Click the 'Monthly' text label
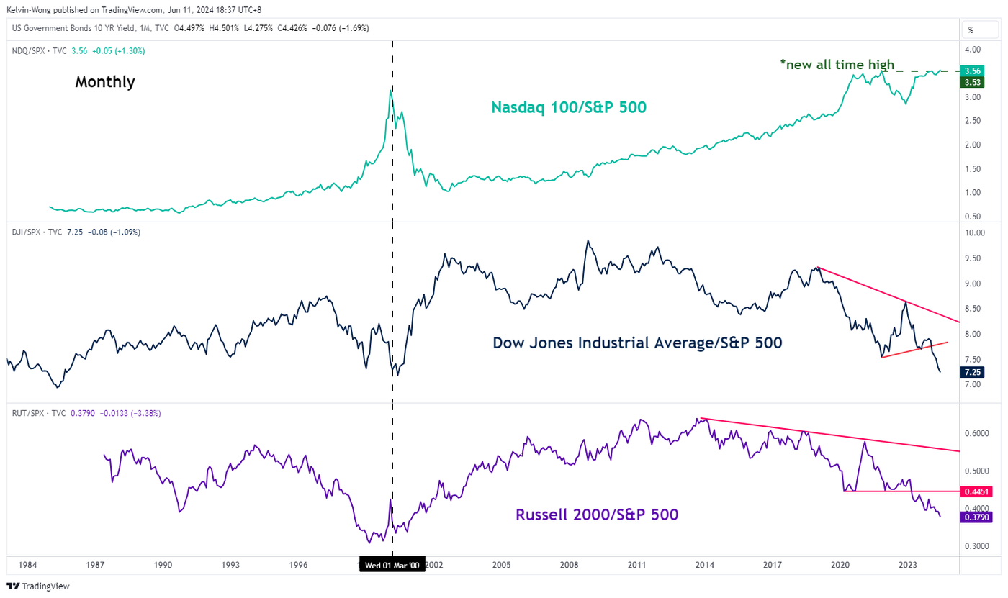This screenshot has height=598, width=1008. tap(104, 82)
